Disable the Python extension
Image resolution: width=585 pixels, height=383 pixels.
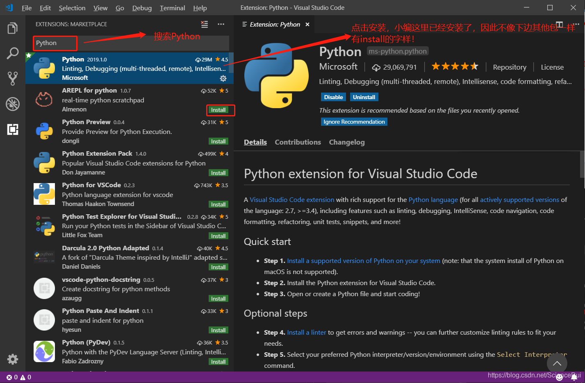333,97
